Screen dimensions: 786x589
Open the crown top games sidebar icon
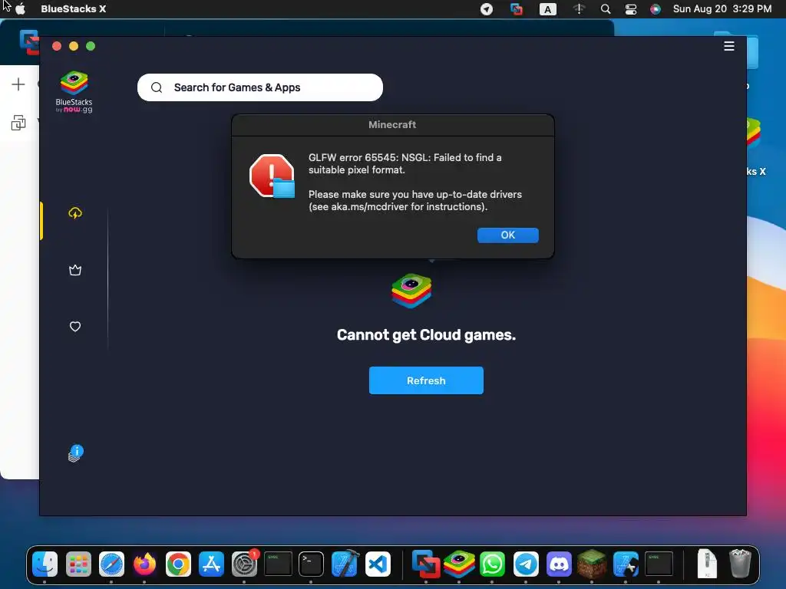coord(75,270)
